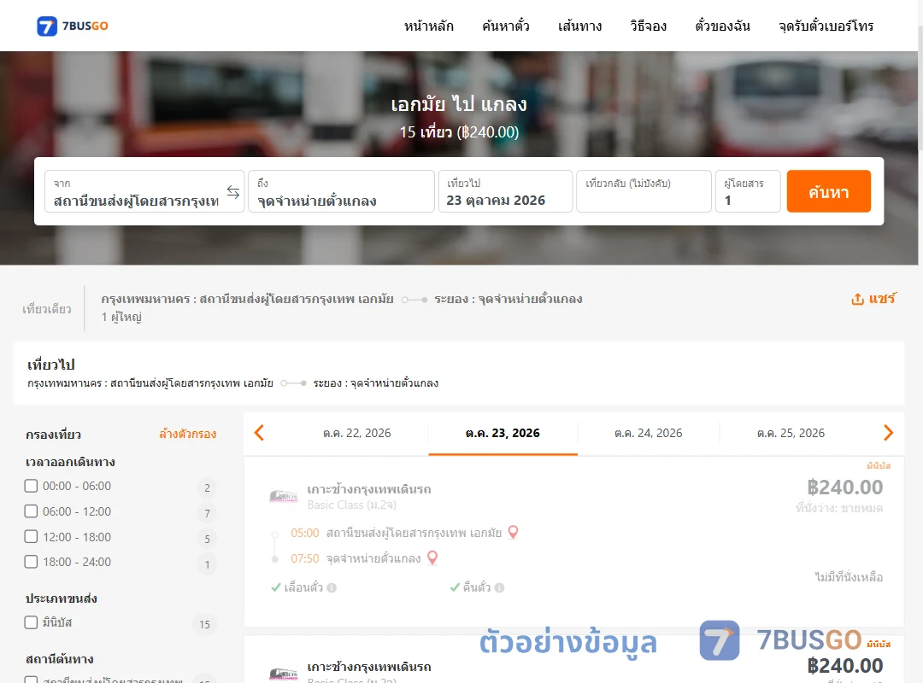Screen dimensions: 923x683
Task: Select the ต.ค. 25, 2026 date tab
Action: click(x=791, y=434)
